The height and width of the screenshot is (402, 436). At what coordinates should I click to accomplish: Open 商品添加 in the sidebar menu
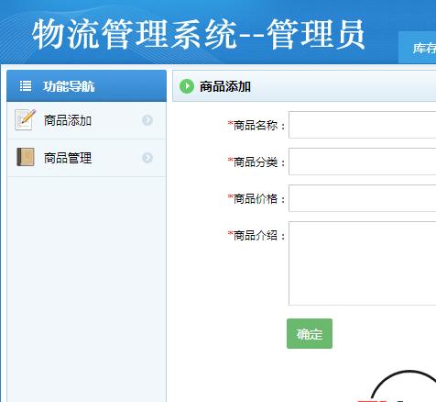click(86, 120)
